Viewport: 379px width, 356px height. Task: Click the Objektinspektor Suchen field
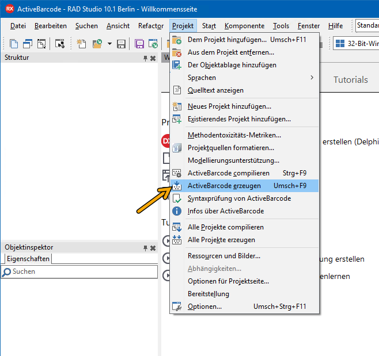79,272
